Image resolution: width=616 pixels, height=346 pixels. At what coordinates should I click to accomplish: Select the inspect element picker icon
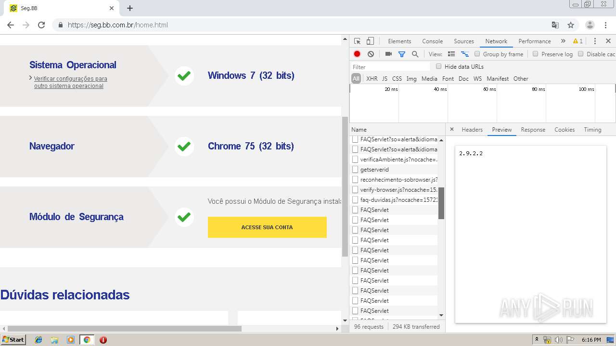tap(357, 41)
